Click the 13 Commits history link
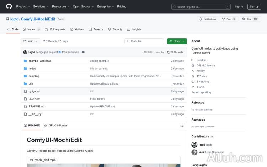Image resolution: width=267 pixels, height=167 pixels. point(175,52)
